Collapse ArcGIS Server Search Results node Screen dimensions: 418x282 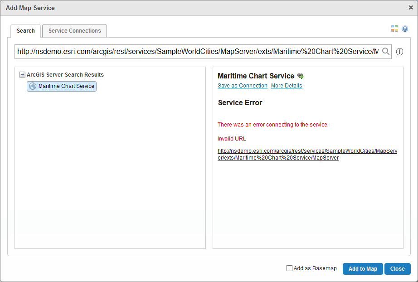click(22, 75)
